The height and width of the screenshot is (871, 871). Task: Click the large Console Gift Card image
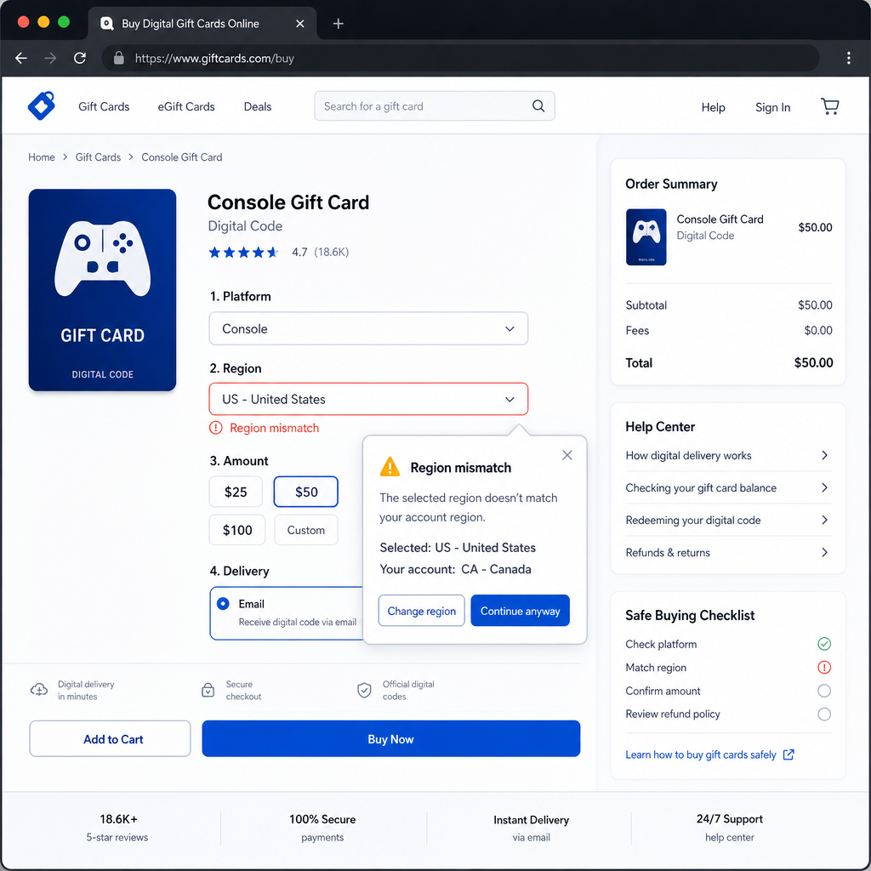pos(102,290)
